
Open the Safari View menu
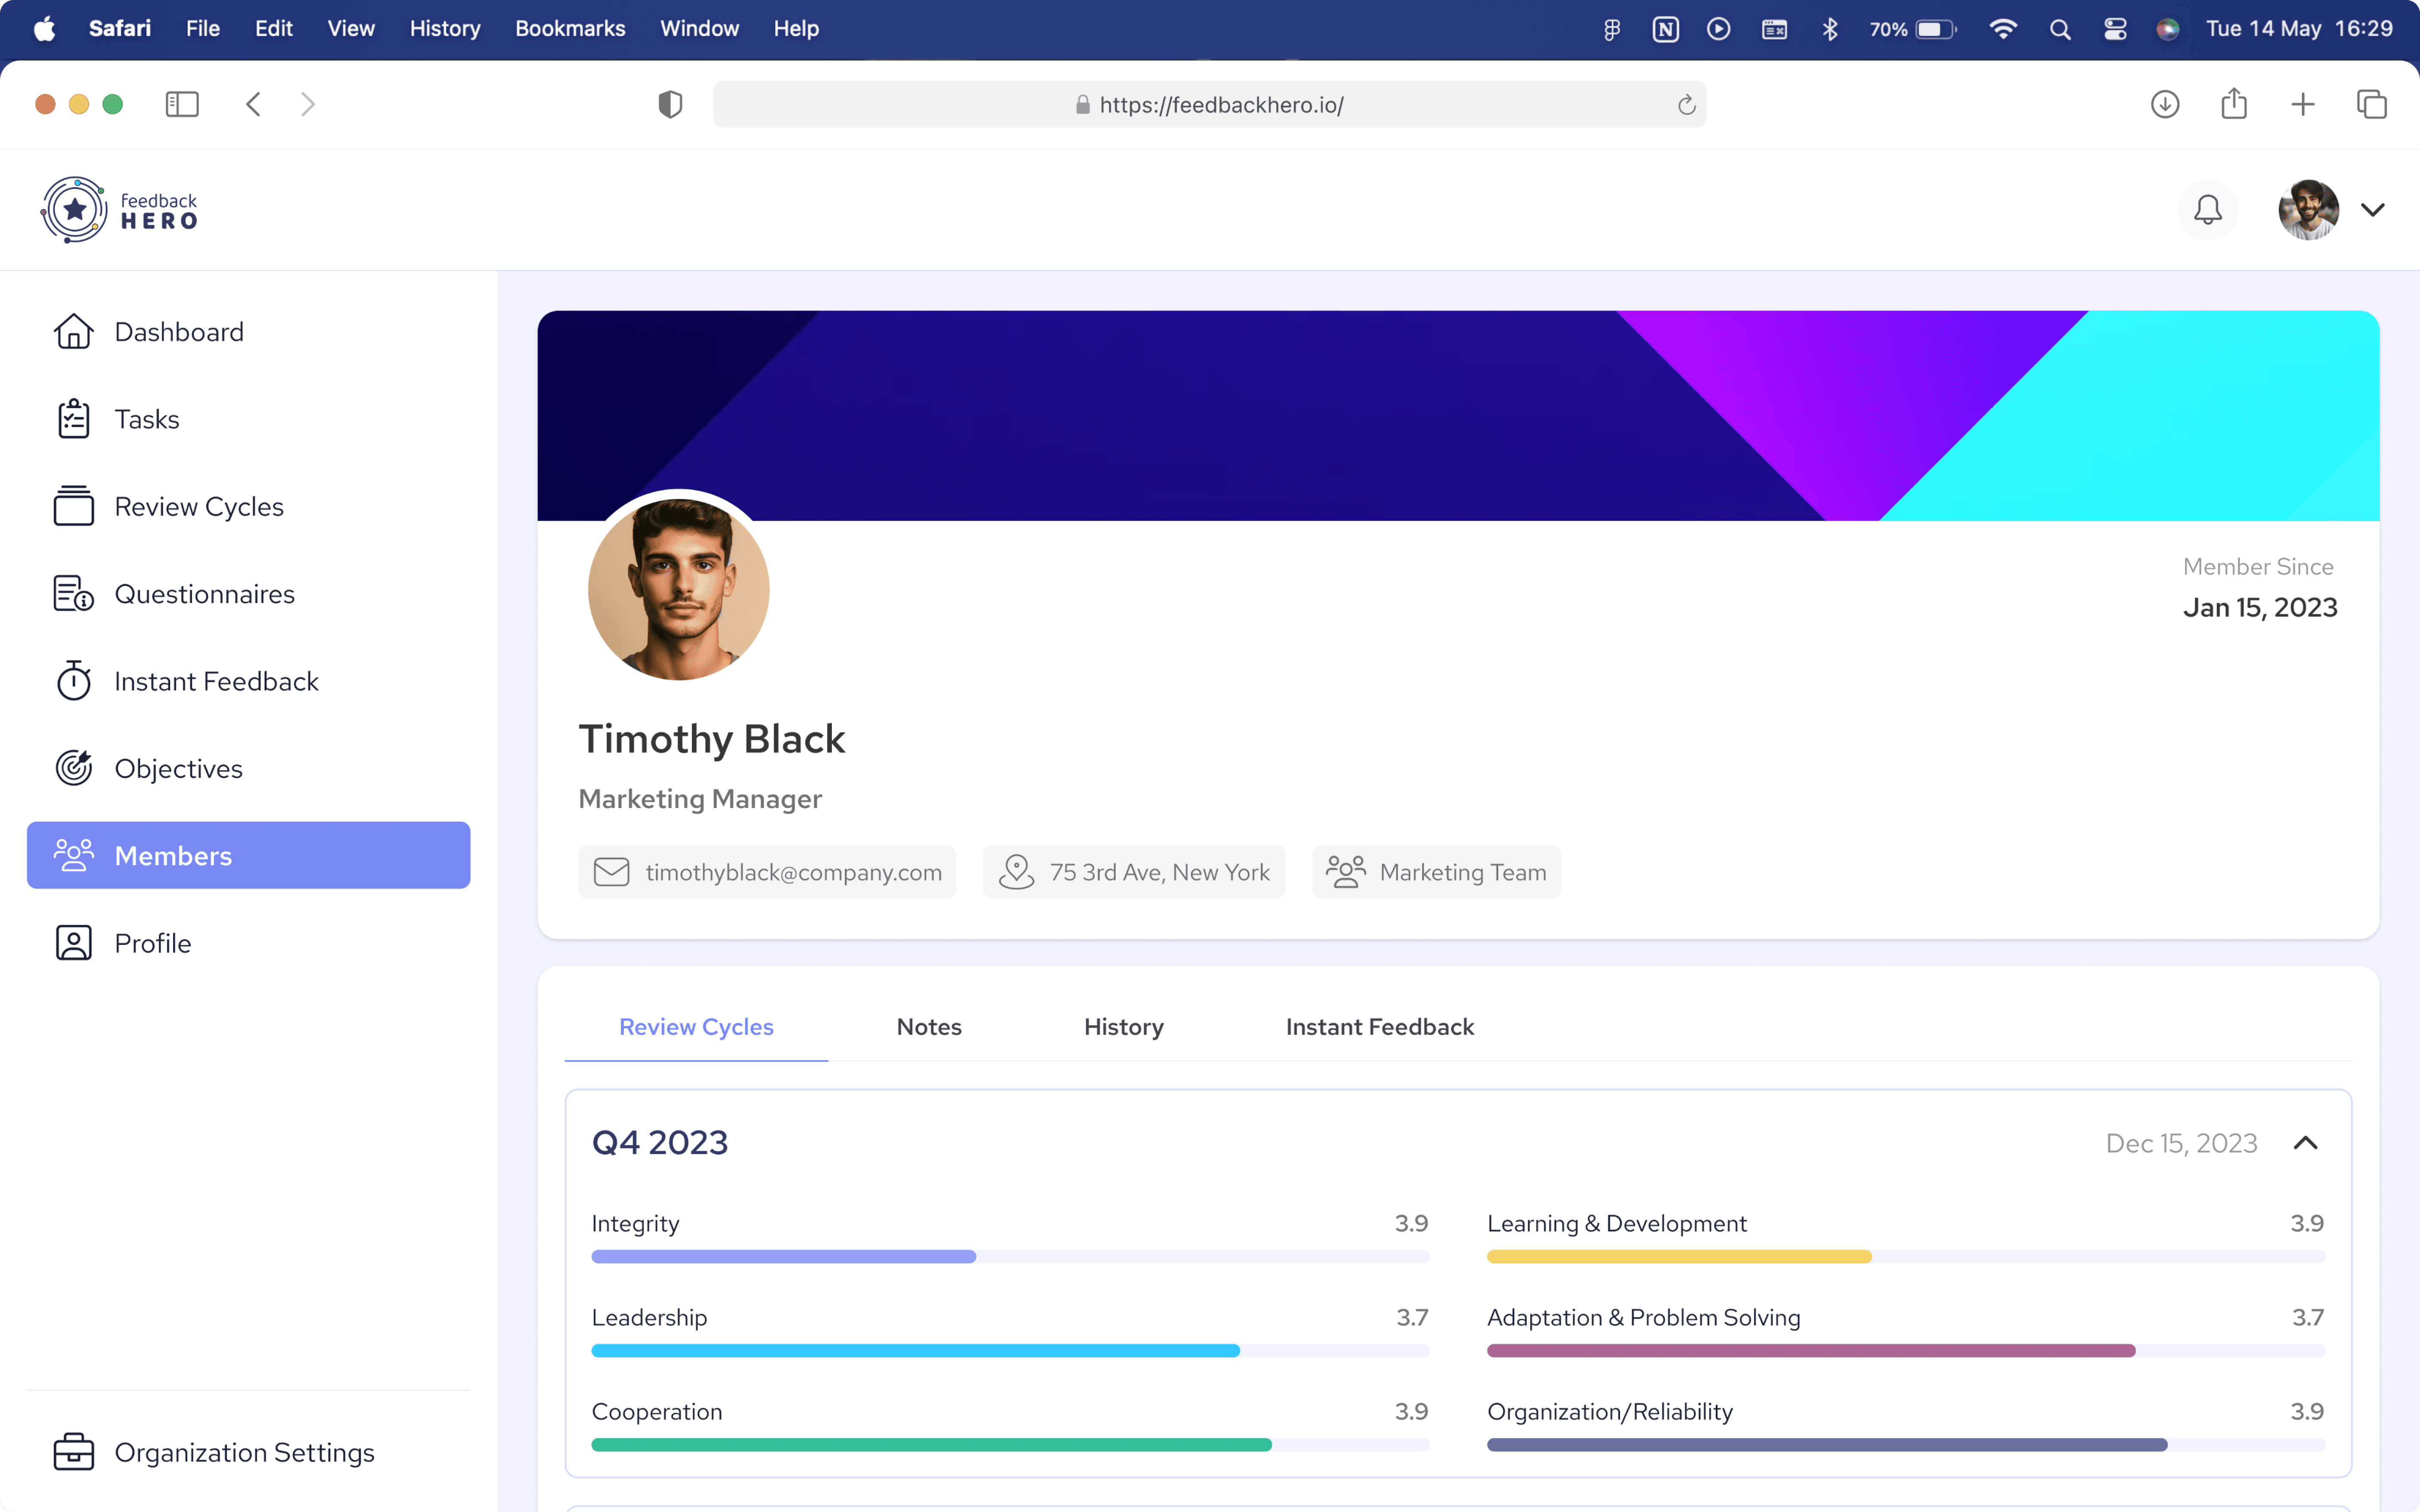tap(351, 29)
